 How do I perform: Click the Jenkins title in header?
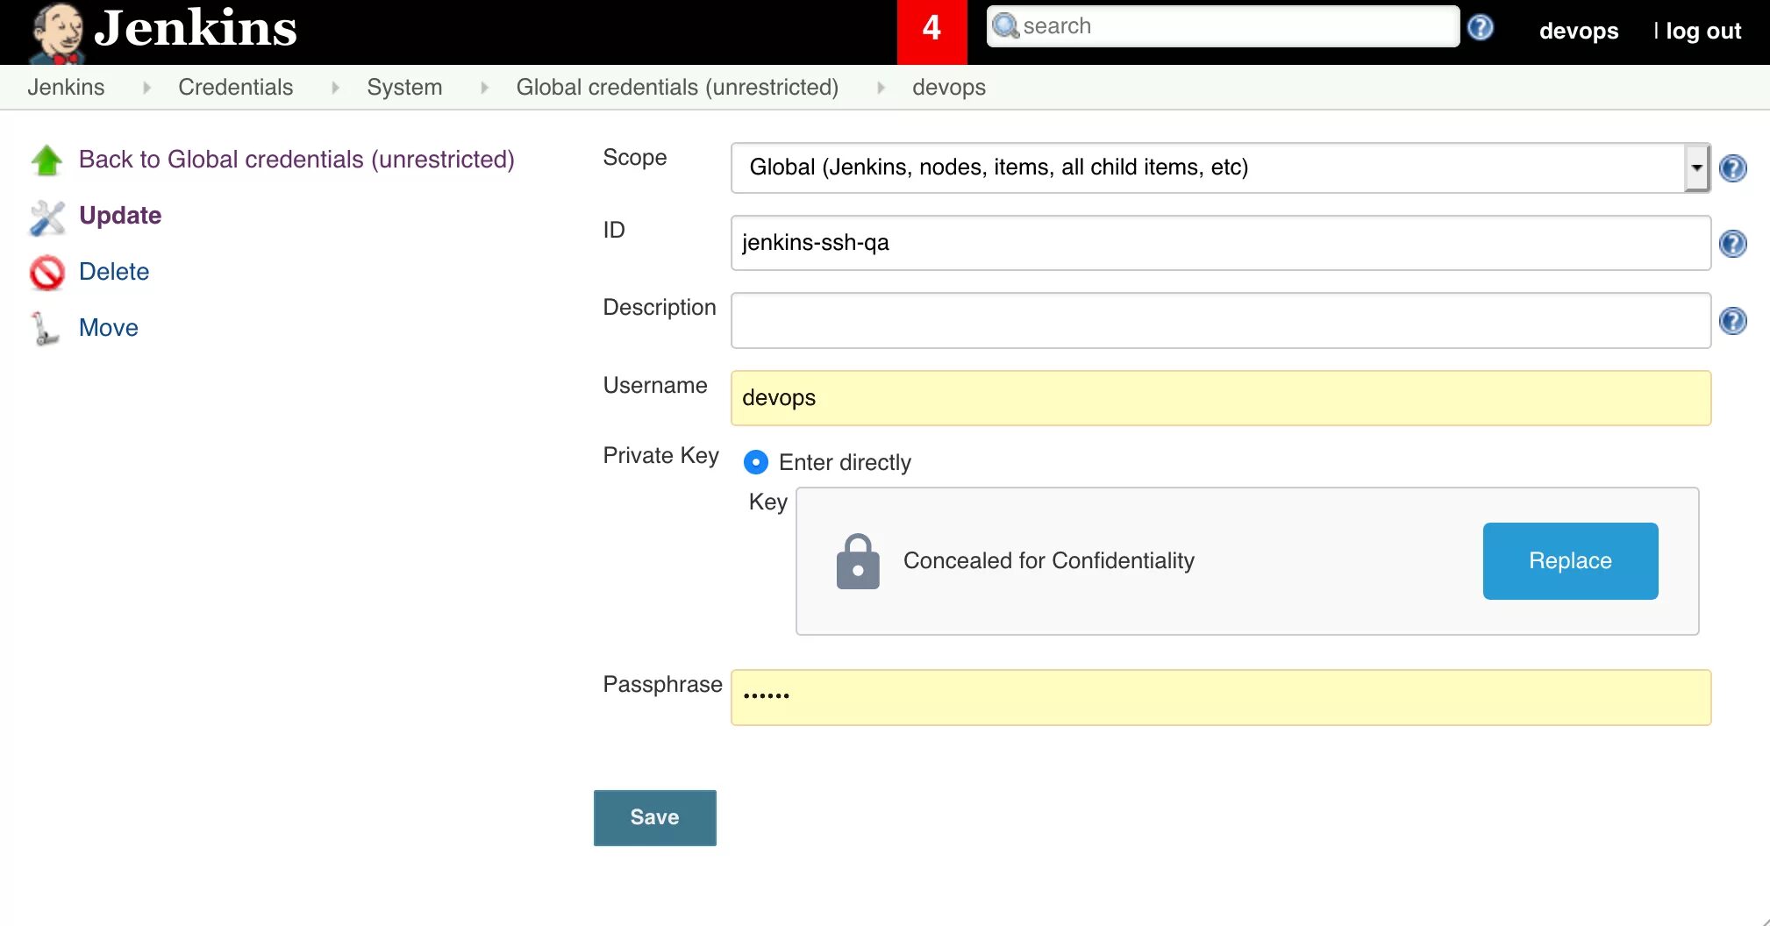(x=196, y=29)
